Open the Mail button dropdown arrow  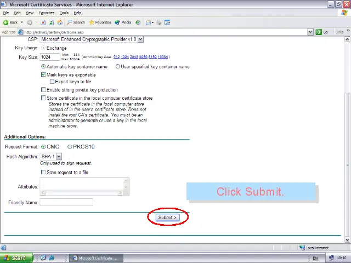pyautogui.click(x=152, y=22)
